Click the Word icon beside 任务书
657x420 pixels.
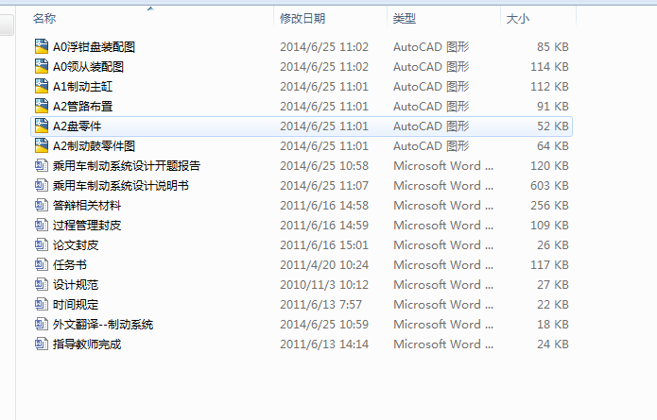pyautogui.click(x=41, y=264)
